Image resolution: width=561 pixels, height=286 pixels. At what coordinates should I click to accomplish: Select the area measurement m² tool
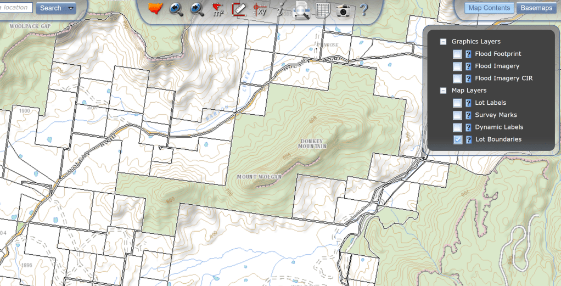[218, 9]
